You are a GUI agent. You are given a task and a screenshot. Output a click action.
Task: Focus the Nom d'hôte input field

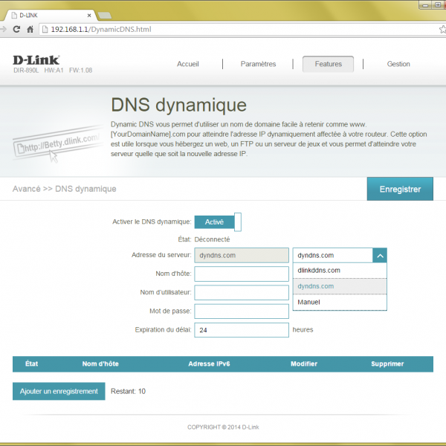(x=241, y=274)
